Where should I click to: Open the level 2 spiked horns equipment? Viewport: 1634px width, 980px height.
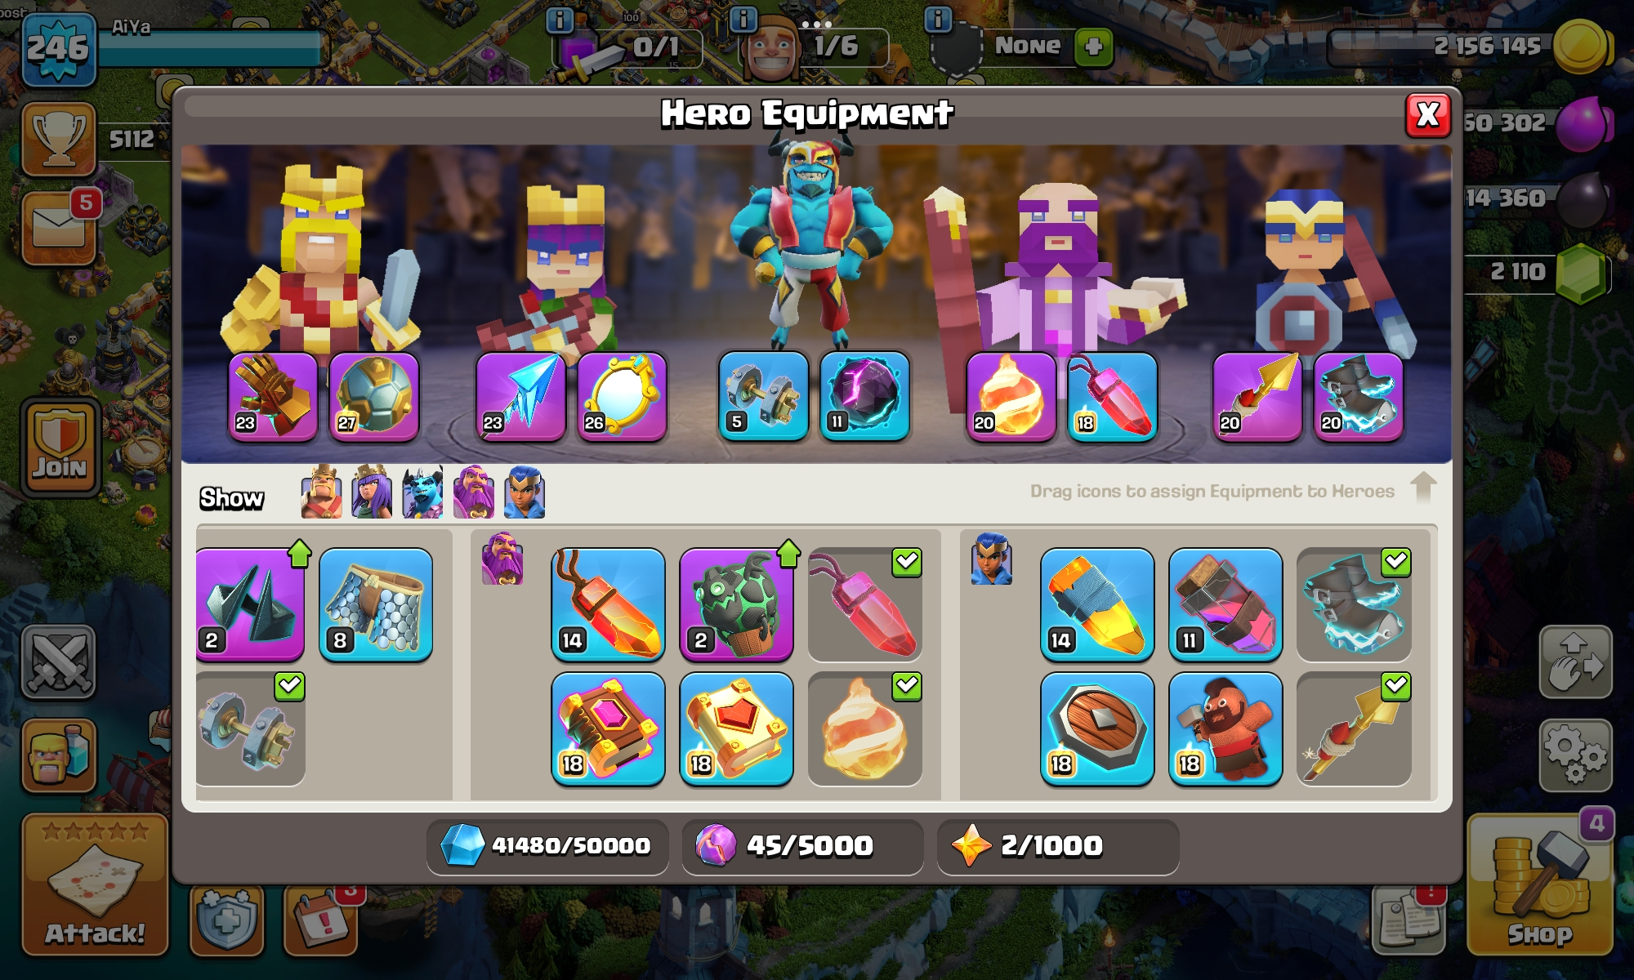coord(249,605)
